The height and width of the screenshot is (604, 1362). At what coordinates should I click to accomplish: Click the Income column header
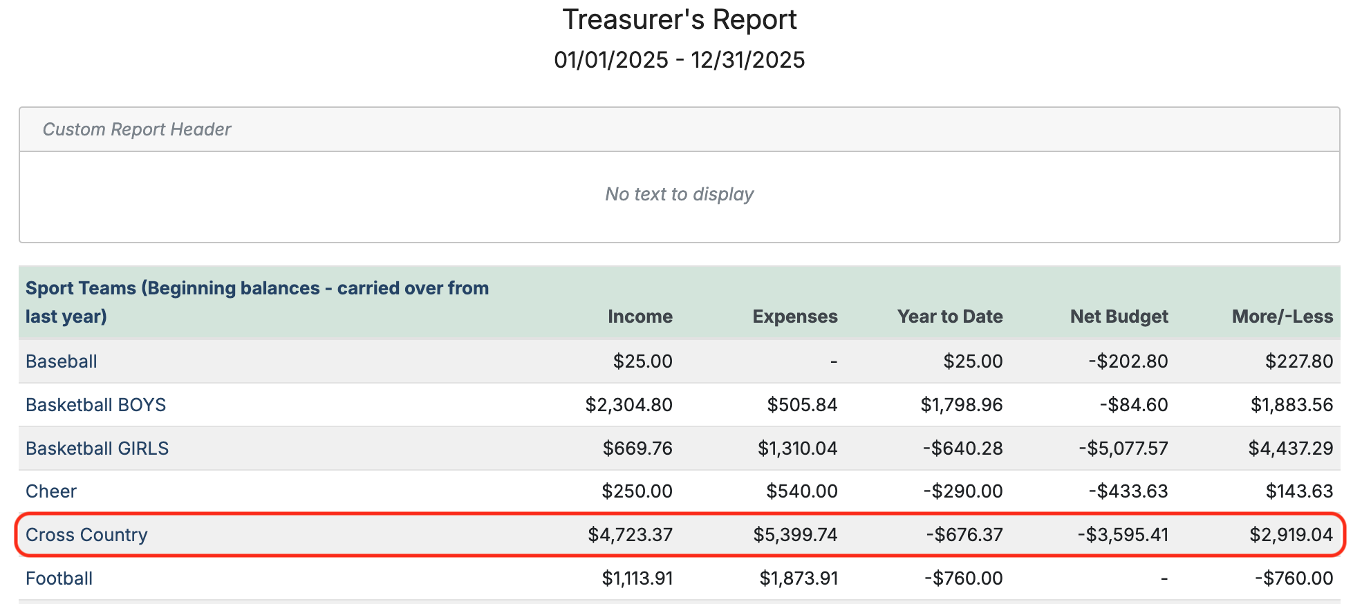pos(640,317)
